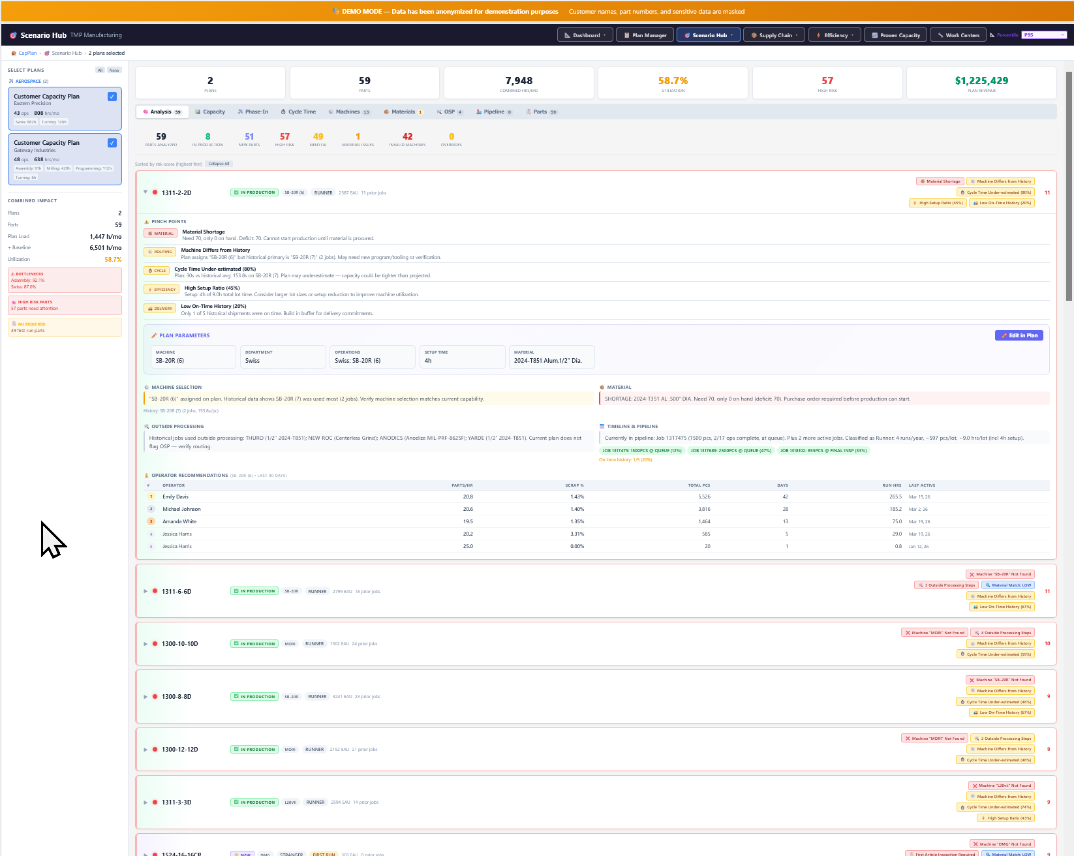This screenshot has width=1074, height=856.
Task: Click the Cycle Time tab stopwatch icon
Action: (283, 112)
